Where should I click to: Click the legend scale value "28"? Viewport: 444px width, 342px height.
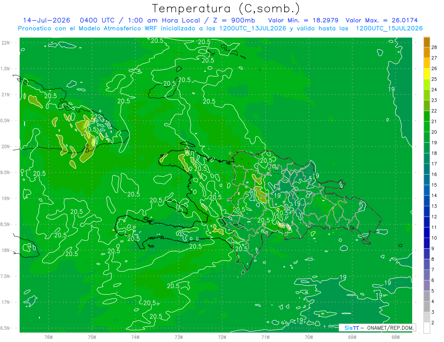click(x=434, y=47)
